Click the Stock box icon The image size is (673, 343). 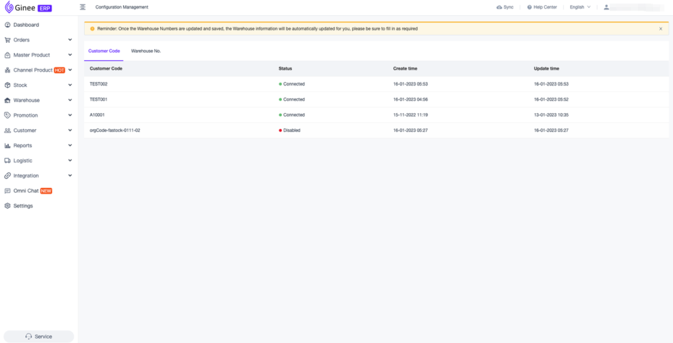(x=7, y=85)
